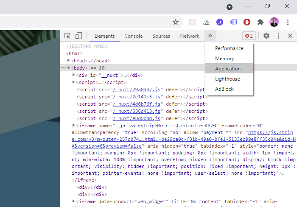This screenshot has width=297, height=207.
Task: Choose Memory from the overflow menu
Action: (x=229, y=59)
